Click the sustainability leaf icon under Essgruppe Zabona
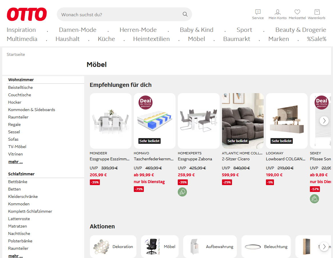Viewport: 333px width, 258px height. (x=182, y=192)
